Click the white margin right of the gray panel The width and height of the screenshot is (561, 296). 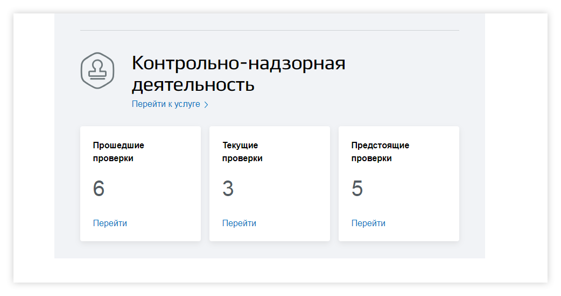click(x=516, y=134)
